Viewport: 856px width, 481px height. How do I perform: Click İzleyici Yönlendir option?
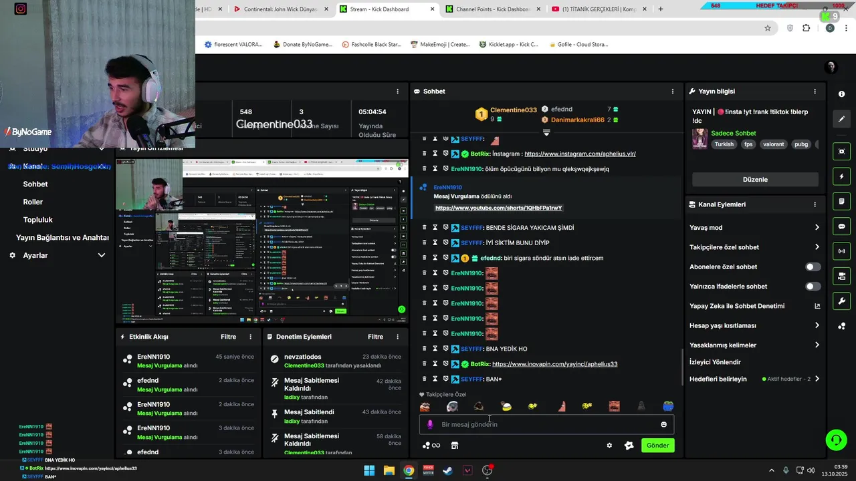[x=715, y=362]
